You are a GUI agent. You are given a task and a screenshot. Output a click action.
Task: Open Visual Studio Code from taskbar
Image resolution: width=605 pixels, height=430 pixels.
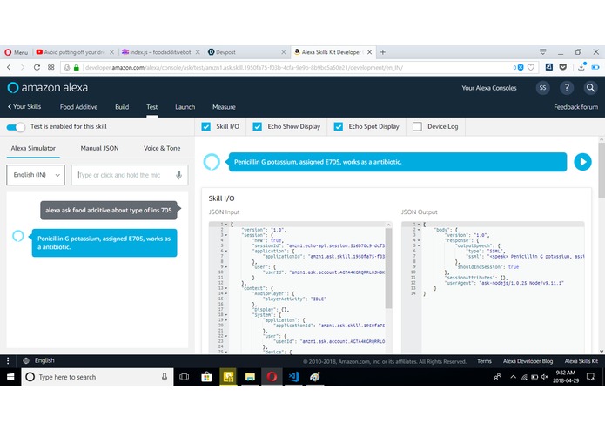293,377
